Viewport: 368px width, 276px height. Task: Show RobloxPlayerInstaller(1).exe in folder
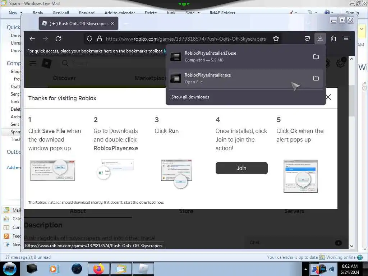click(x=316, y=56)
